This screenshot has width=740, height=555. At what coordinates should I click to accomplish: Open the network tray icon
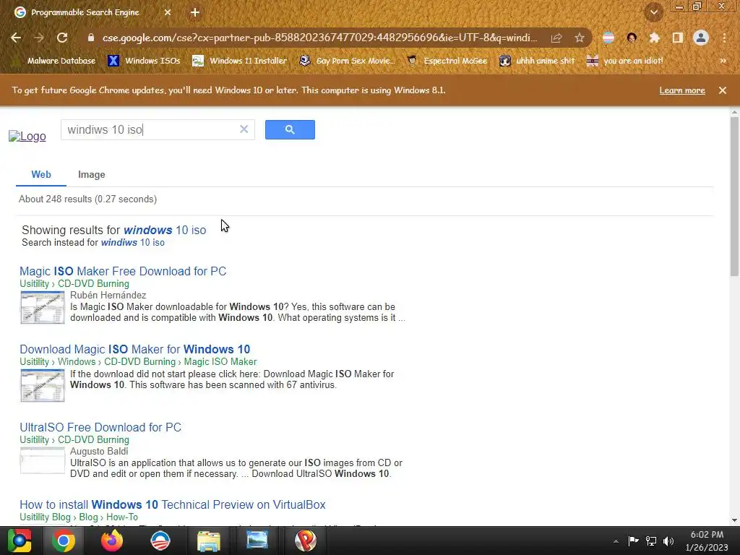pos(651,541)
